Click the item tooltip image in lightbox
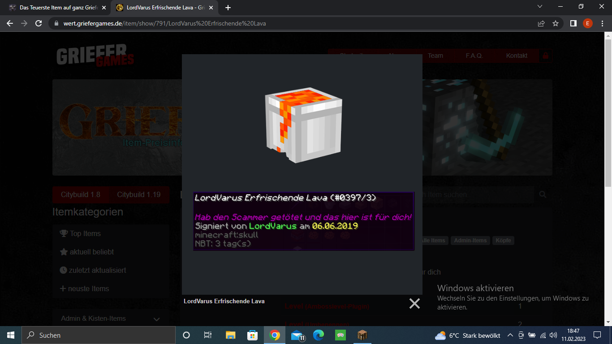Viewport: 612px width, 344px height. [x=304, y=221]
